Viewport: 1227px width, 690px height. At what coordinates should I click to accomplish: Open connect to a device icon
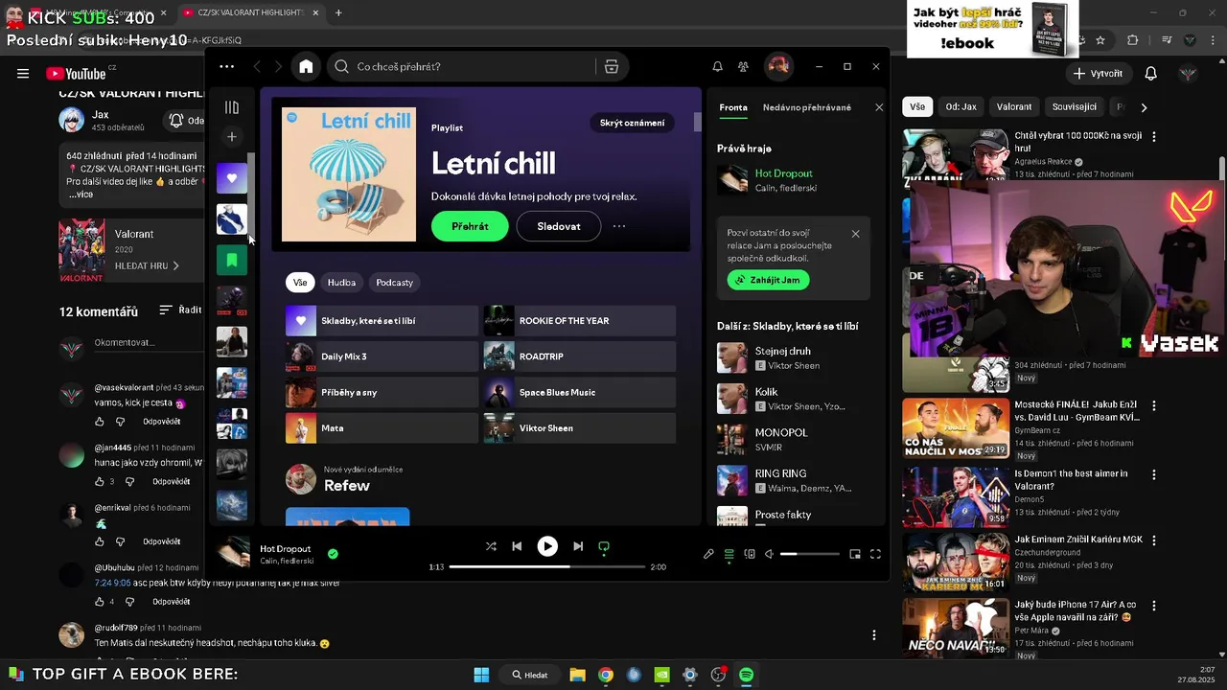tap(750, 554)
